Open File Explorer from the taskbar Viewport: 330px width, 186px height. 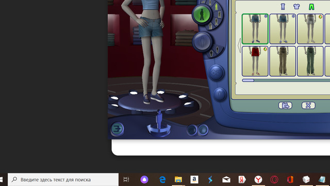(178, 179)
